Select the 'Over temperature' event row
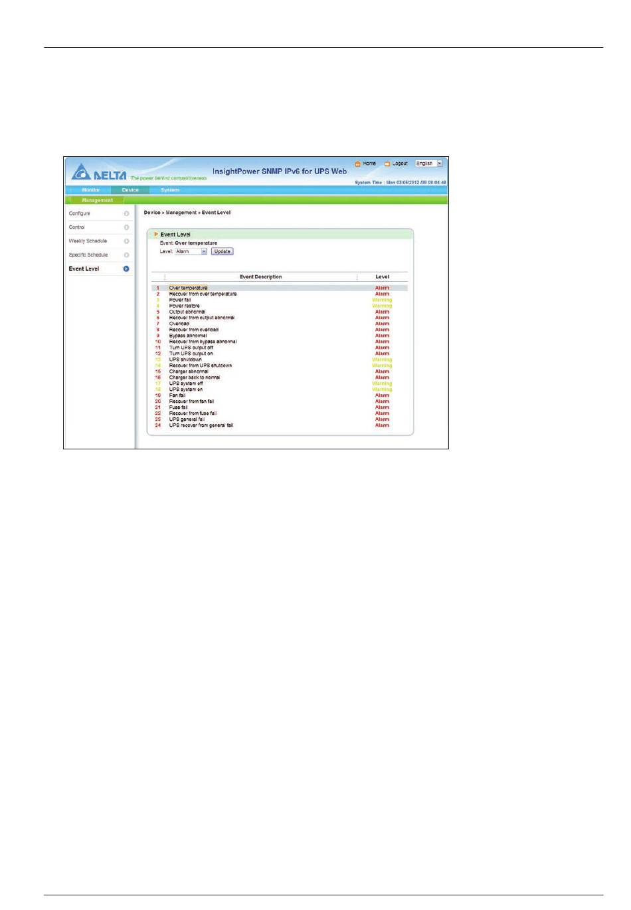 click(x=280, y=288)
